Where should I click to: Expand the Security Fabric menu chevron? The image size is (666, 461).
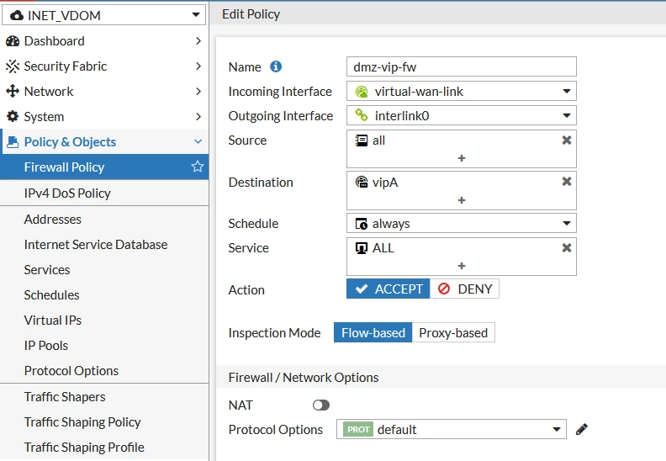(x=198, y=66)
